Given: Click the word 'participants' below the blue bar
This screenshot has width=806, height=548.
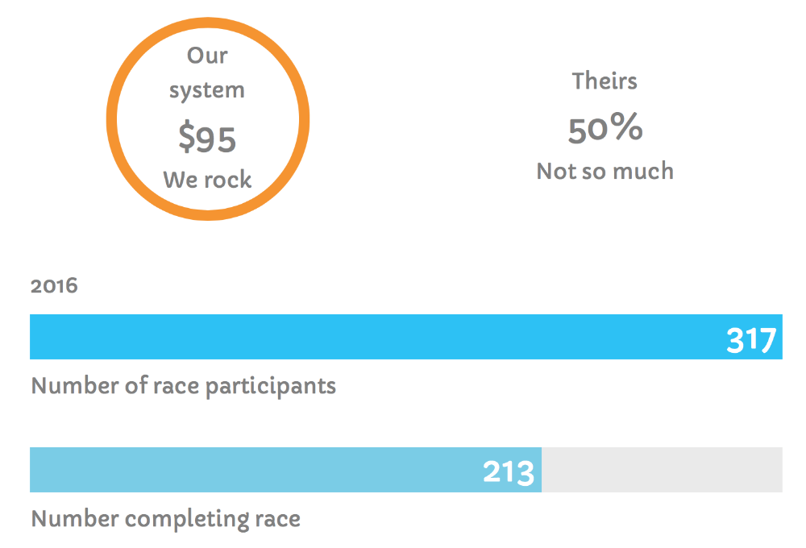Looking at the screenshot, I should 270,387.
